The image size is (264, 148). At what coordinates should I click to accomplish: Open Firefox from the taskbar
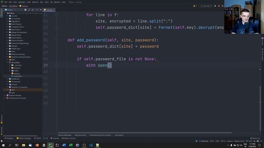click(37, 145)
